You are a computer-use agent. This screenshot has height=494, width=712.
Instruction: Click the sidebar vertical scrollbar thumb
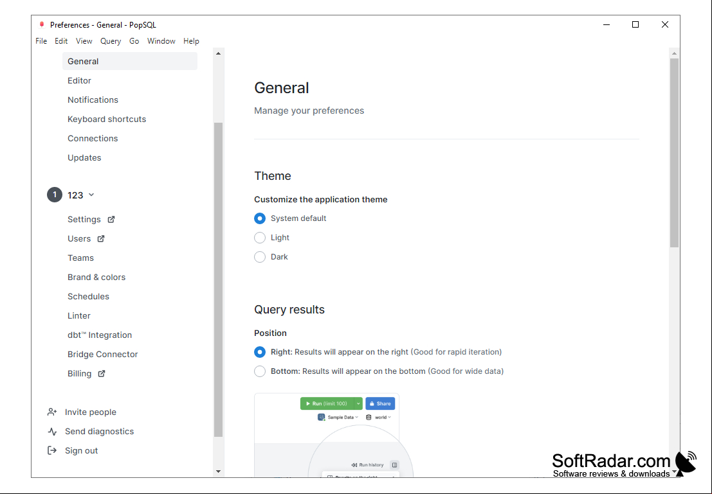click(219, 279)
